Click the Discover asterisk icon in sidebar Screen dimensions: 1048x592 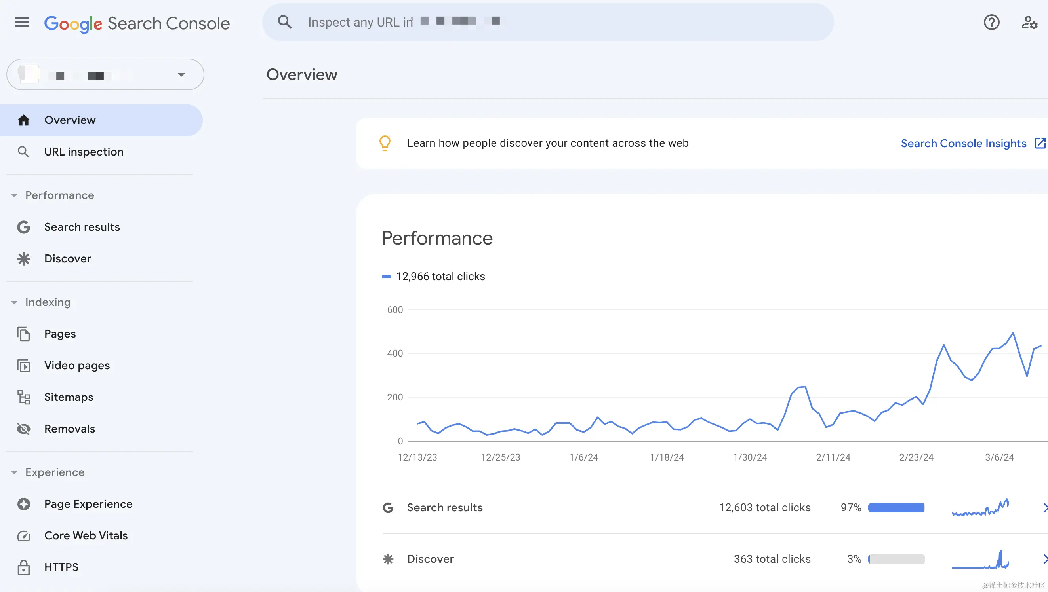[24, 258]
